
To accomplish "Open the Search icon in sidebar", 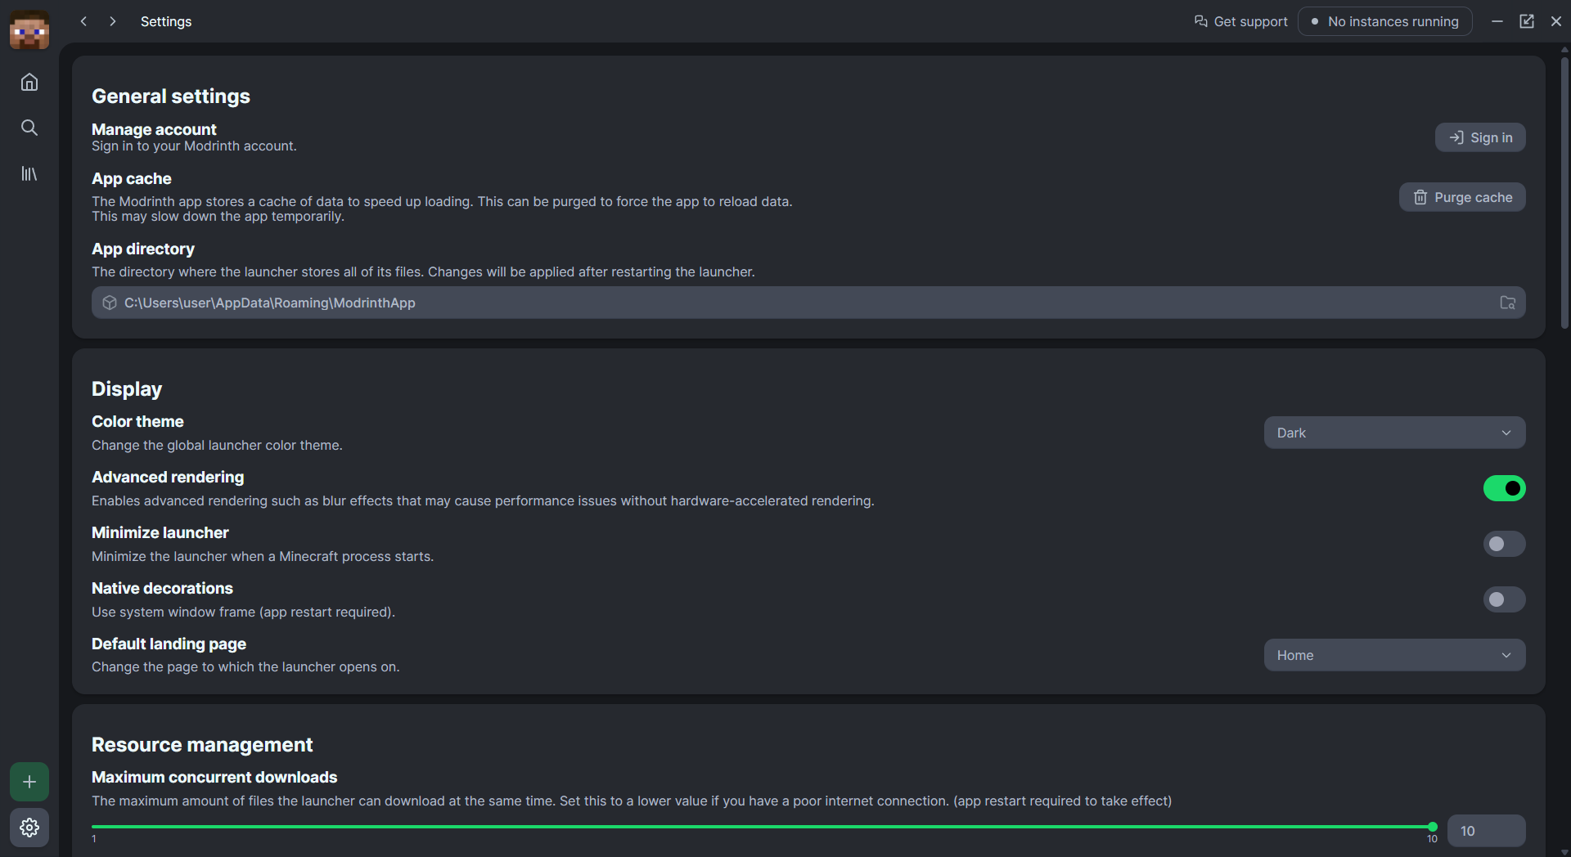I will coord(29,128).
